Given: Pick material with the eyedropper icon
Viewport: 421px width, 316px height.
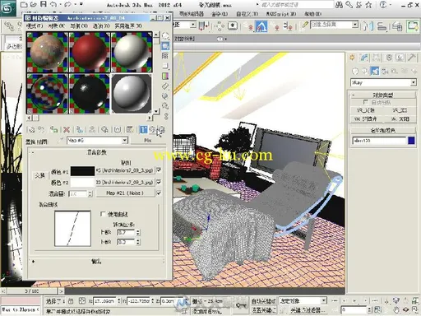Looking at the screenshot, I should click(x=61, y=141).
